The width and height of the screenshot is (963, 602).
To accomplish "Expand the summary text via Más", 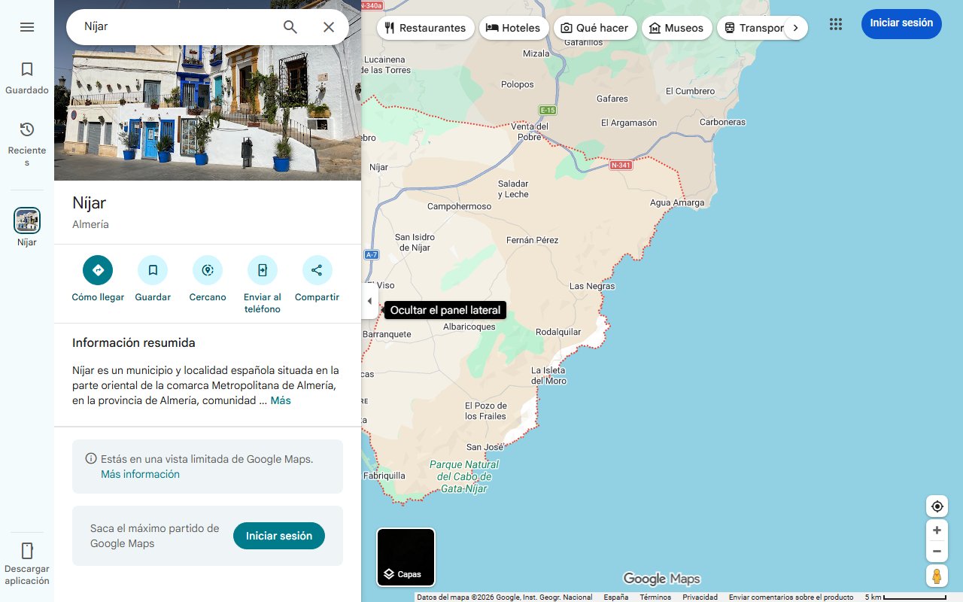I will click(281, 400).
